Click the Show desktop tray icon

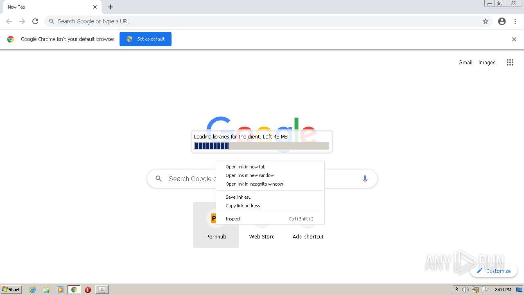[x=519, y=290]
